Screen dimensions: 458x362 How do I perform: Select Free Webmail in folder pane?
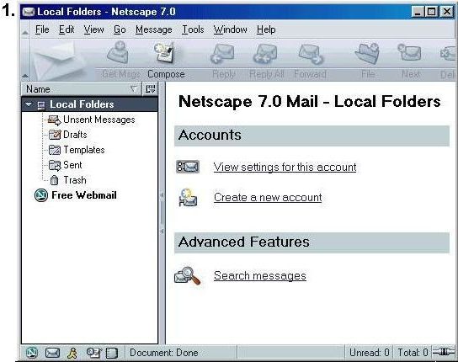[x=84, y=195]
